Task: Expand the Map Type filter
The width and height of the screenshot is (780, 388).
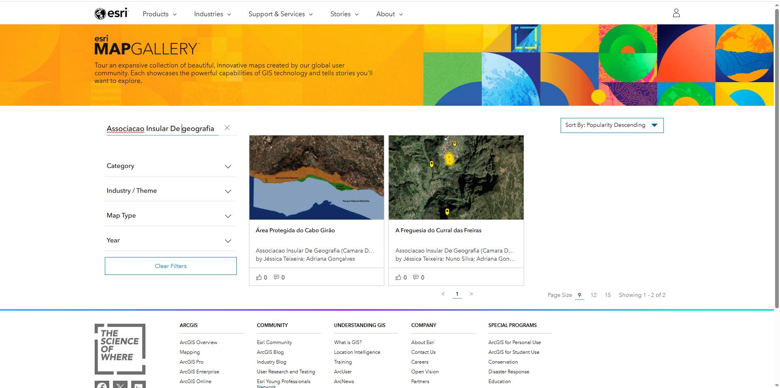Action: [x=170, y=216]
